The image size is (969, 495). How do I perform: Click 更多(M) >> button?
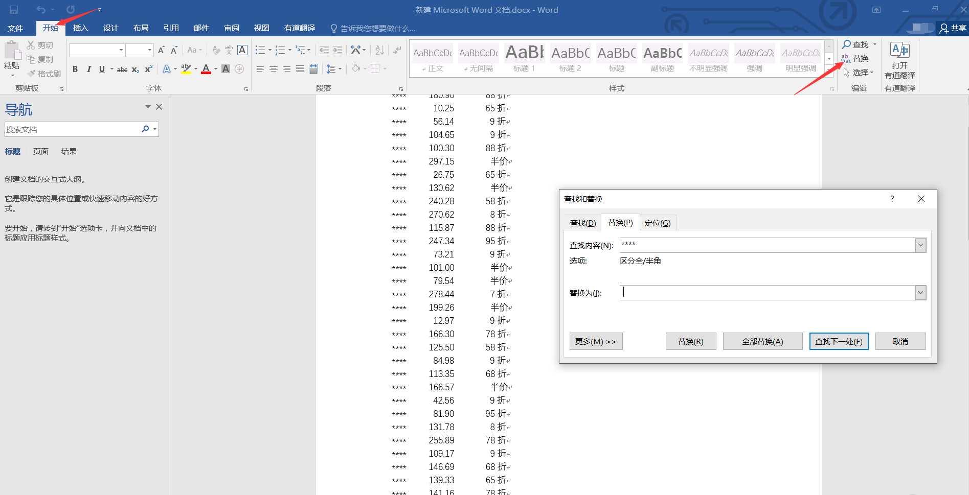click(x=596, y=341)
